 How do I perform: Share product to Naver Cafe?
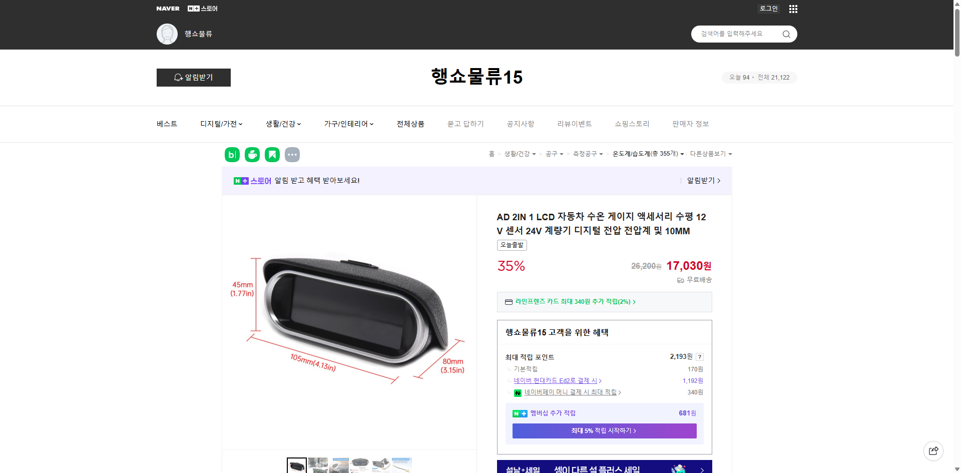(x=252, y=154)
